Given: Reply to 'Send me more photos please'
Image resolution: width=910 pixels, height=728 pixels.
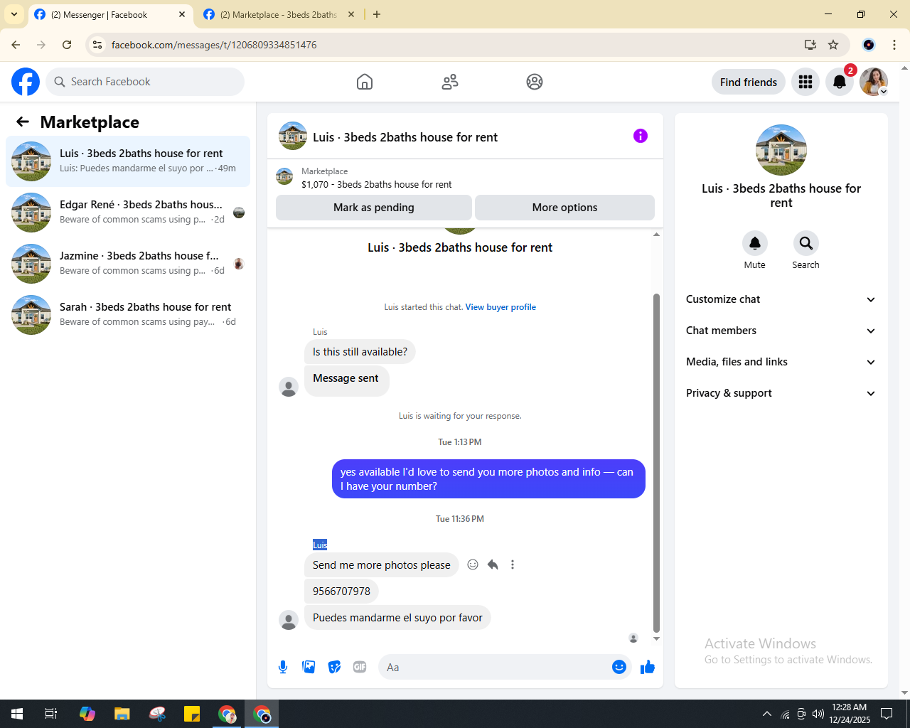Looking at the screenshot, I should [x=493, y=564].
